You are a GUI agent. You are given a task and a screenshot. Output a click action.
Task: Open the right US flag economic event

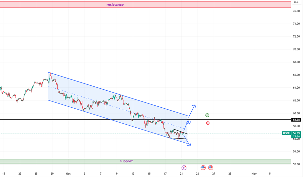click(x=210, y=167)
